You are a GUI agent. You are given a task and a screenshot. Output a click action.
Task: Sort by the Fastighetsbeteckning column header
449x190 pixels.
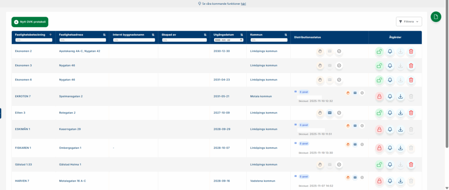(50, 35)
